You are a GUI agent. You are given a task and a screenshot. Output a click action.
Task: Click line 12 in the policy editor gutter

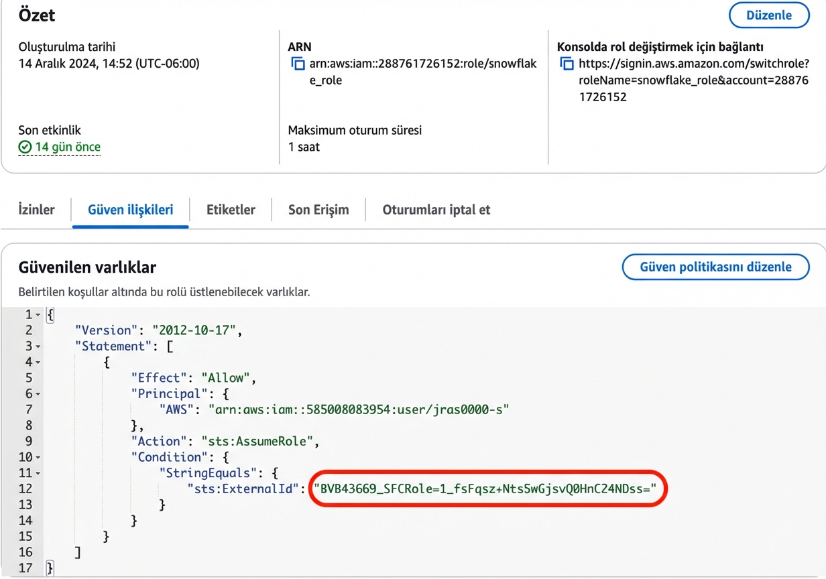[x=28, y=489]
